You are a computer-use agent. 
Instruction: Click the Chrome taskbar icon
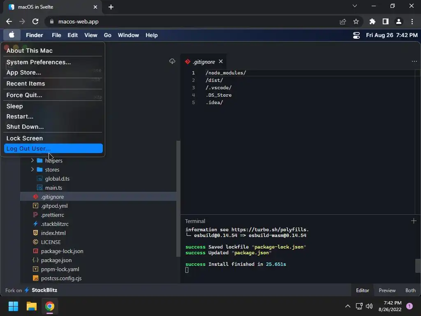[49, 306]
